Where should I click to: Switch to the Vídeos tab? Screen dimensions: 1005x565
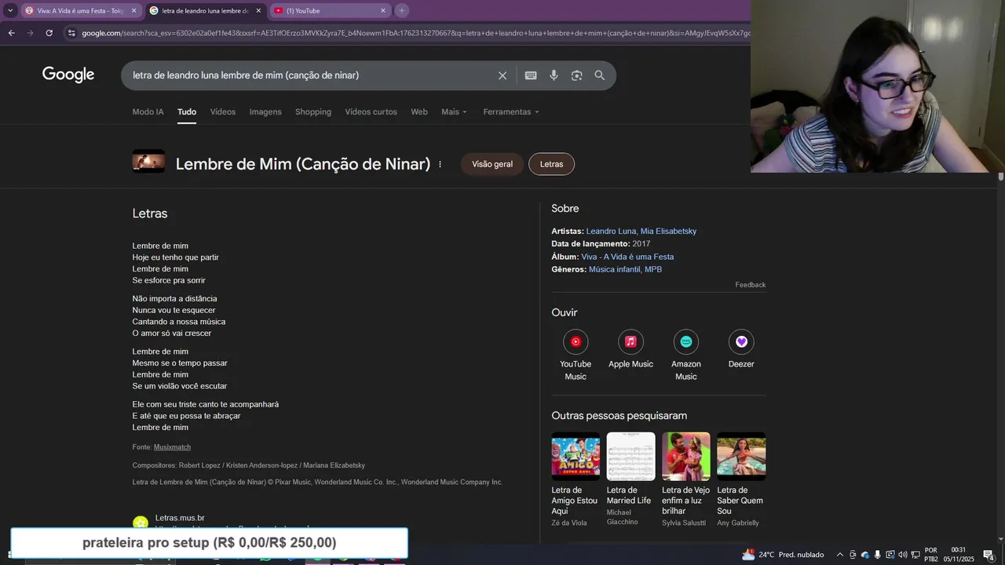(x=223, y=111)
